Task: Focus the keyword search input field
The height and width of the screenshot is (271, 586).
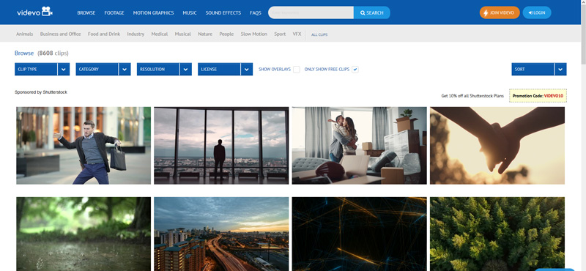Action: click(311, 12)
